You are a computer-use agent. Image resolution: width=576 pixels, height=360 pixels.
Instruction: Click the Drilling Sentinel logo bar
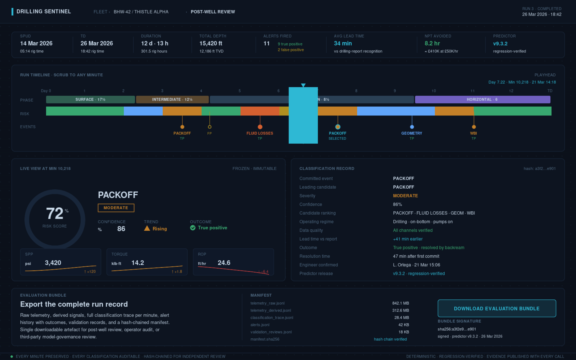pyautogui.click(x=12, y=12)
